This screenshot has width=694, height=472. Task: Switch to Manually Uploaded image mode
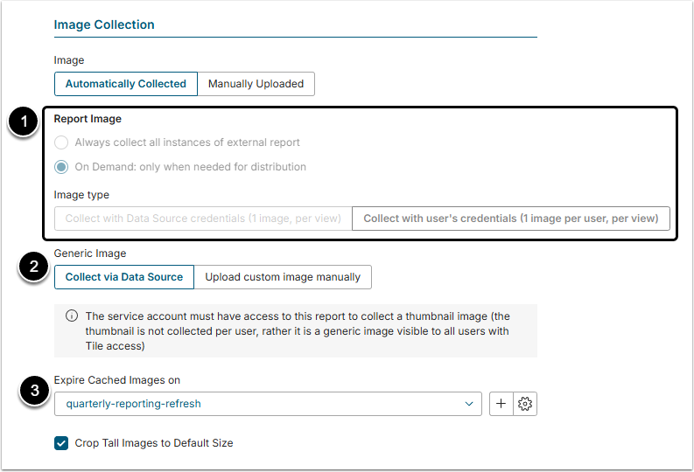pyautogui.click(x=256, y=84)
